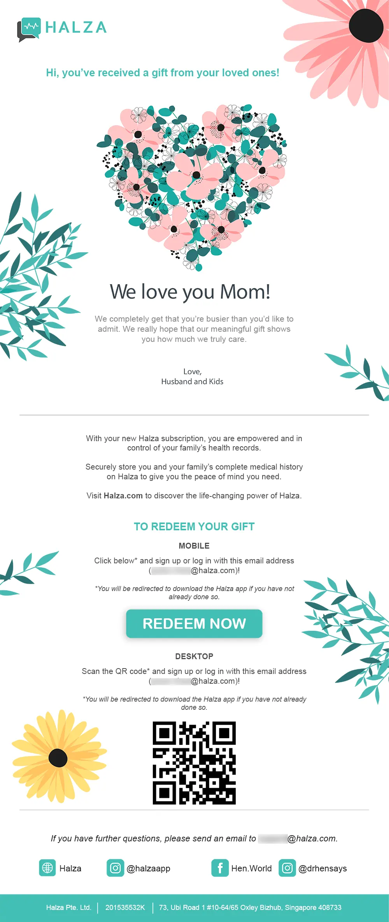The height and width of the screenshot is (922, 389).
Task: Open the Halza website globe icon
Action: [x=47, y=868]
